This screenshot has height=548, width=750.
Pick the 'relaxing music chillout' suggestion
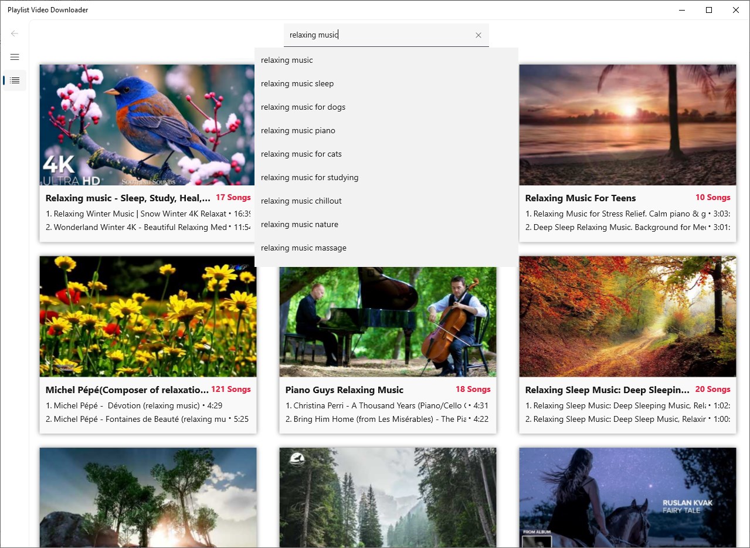(x=386, y=201)
